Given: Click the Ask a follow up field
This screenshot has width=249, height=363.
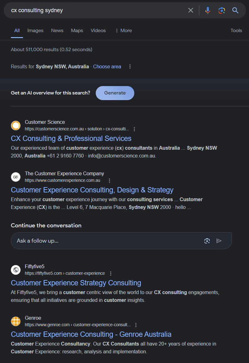Looking at the screenshot, I should (106, 241).
